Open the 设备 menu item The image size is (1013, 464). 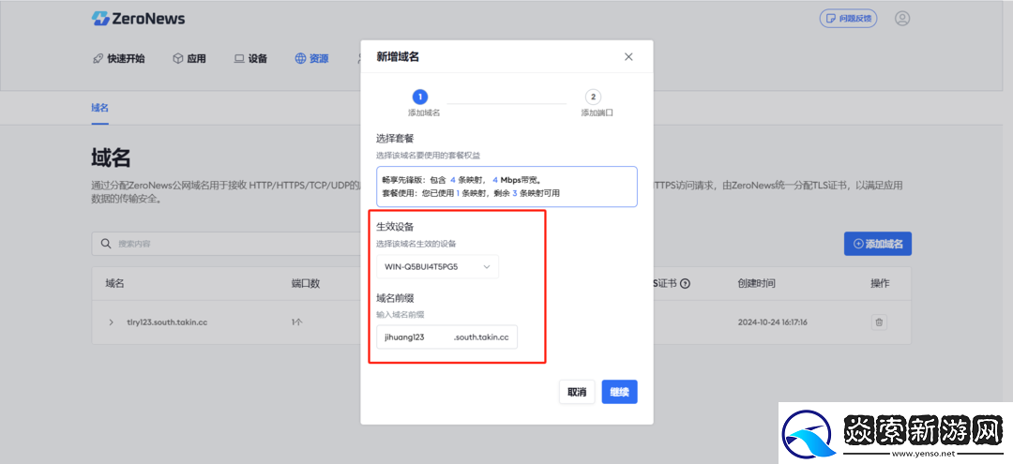[x=250, y=59]
